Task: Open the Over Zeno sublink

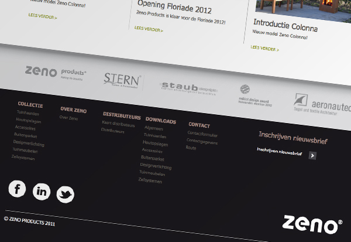Action: tap(68, 118)
